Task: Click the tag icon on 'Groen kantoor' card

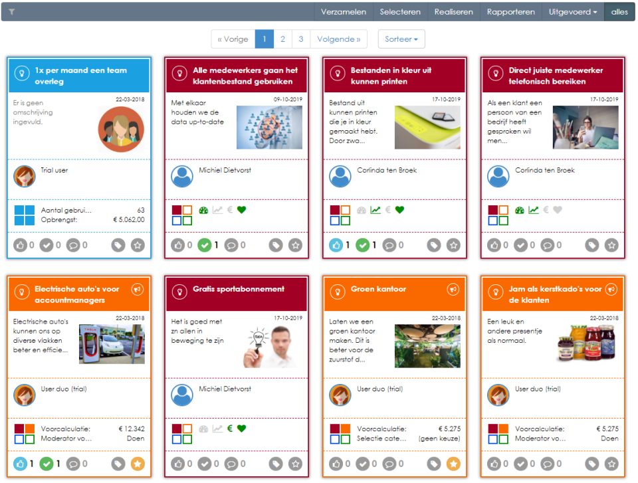Action: (x=434, y=464)
